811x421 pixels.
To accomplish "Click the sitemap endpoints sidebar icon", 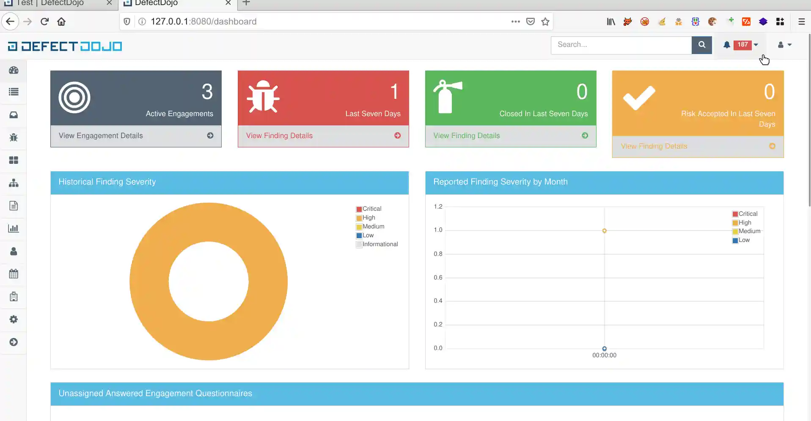I will coord(14,183).
